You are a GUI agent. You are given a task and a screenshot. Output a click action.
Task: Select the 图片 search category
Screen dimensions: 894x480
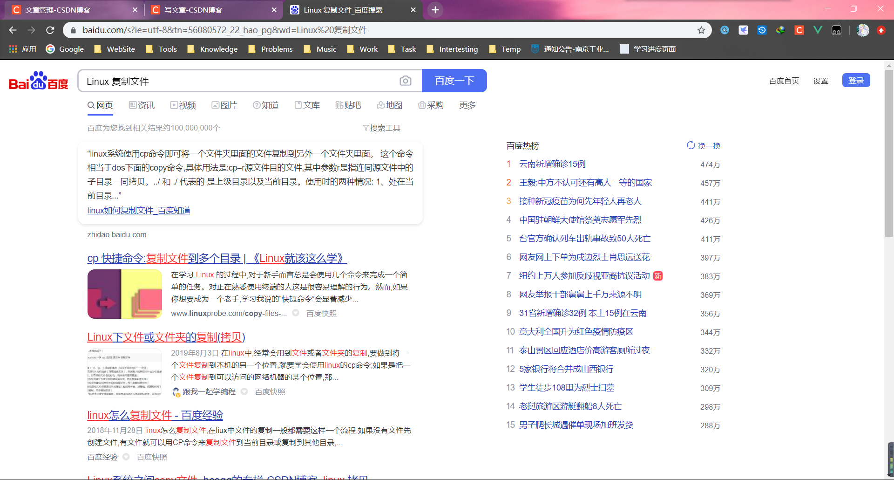224,105
